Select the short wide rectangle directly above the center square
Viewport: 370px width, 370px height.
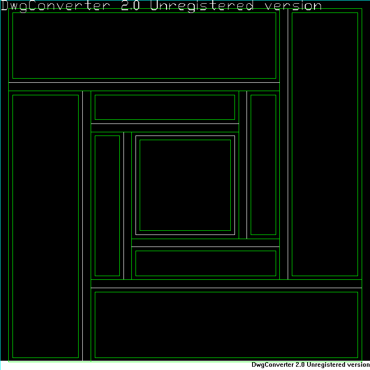[165, 107]
